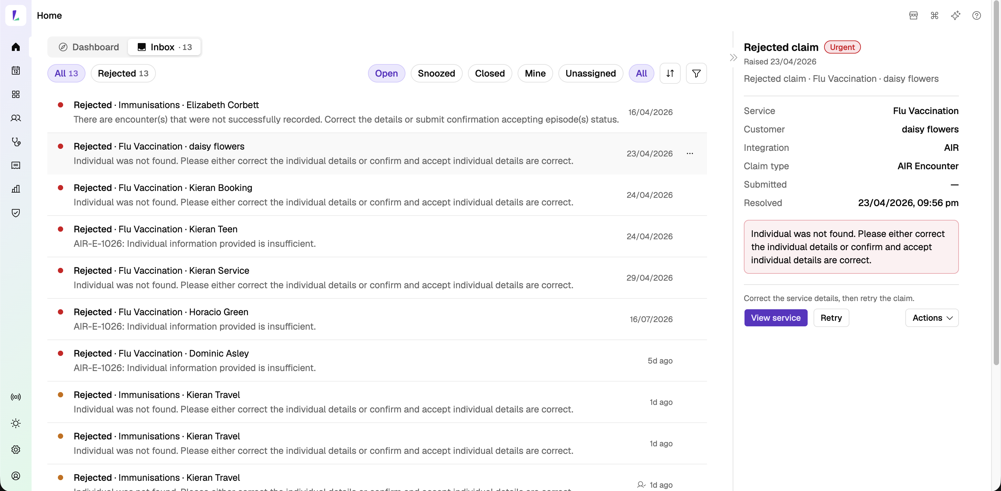Toggle the sort order button
The height and width of the screenshot is (491, 1001).
670,73
